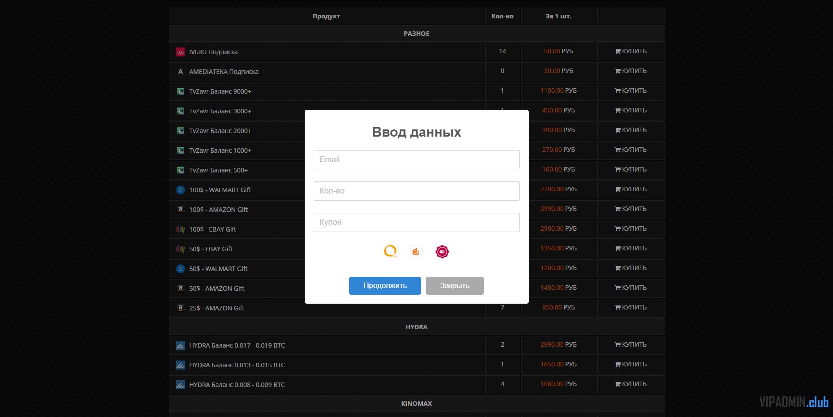Click КУПИТЬ in the 1350.00 РУБ row
The image size is (833, 417).
click(x=630, y=248)
